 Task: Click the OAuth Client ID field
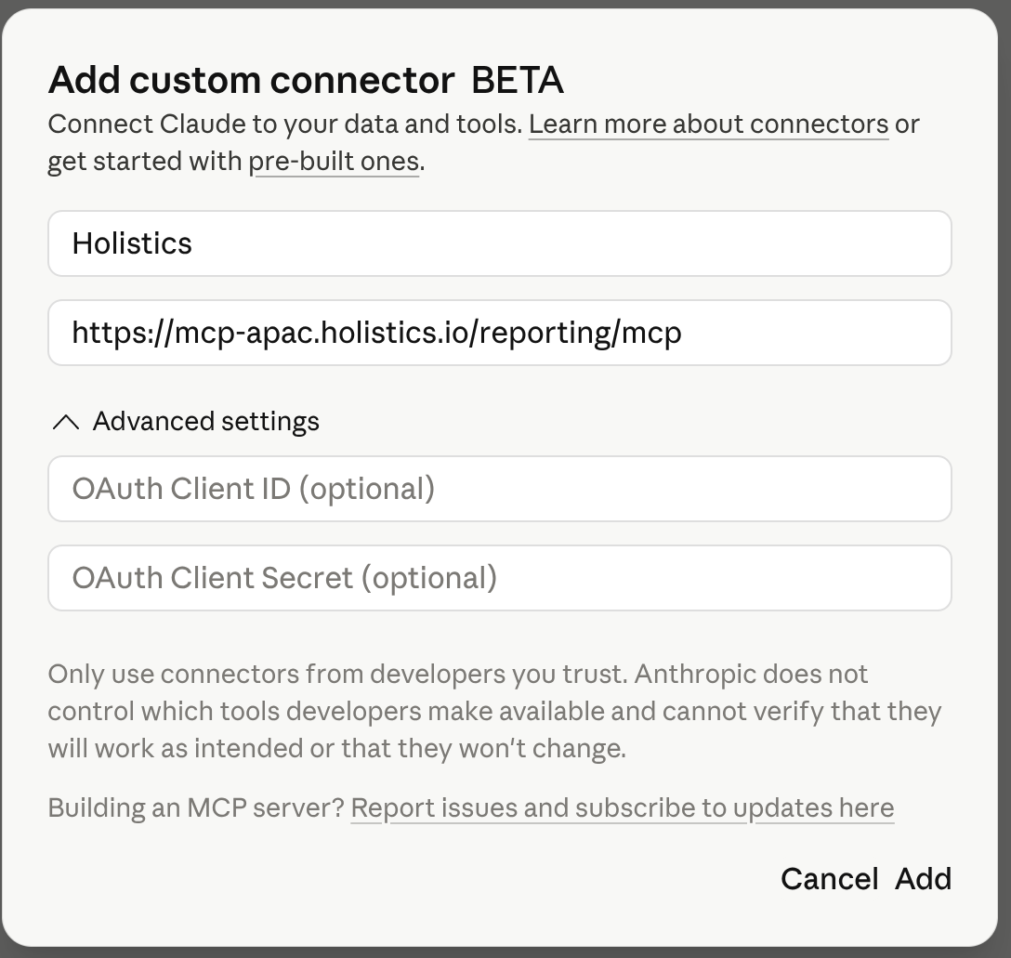[x=500, y=489]
